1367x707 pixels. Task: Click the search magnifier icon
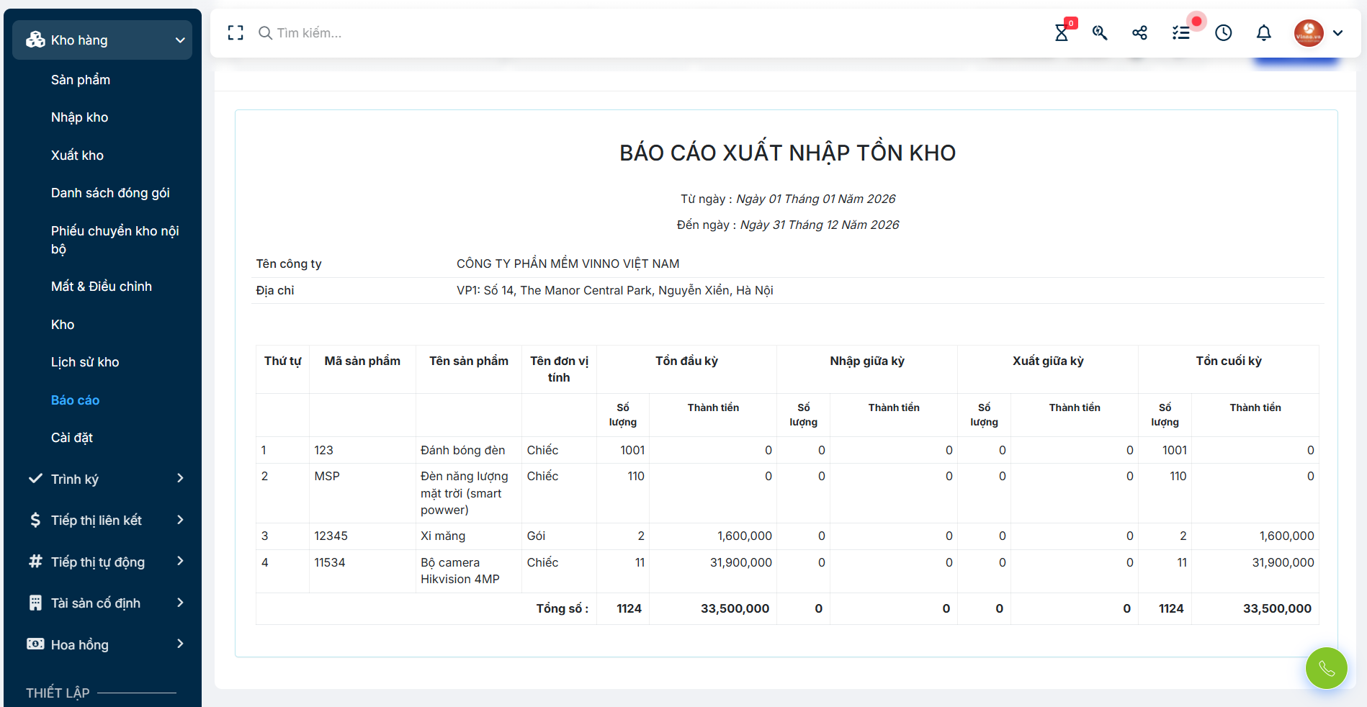(265, 33)
